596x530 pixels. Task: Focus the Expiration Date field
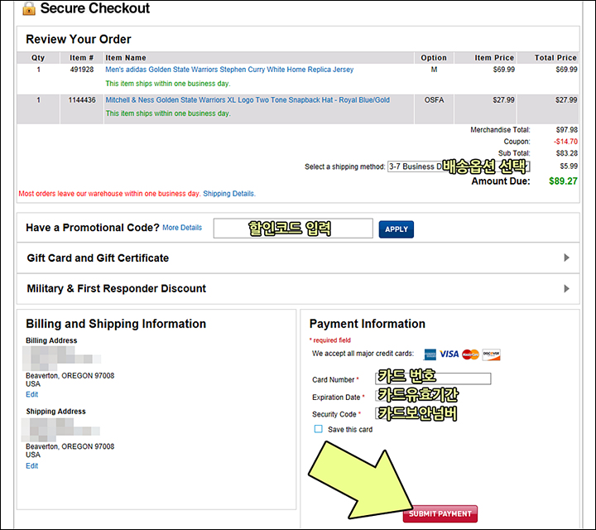[x=416, y=396]
